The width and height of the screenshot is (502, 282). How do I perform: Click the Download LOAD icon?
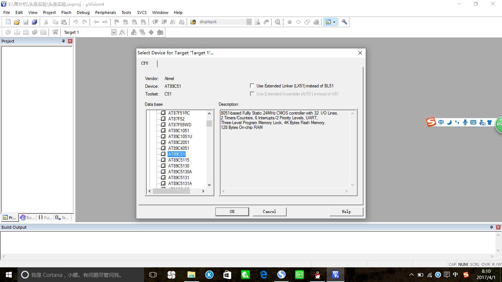point(55,32)
